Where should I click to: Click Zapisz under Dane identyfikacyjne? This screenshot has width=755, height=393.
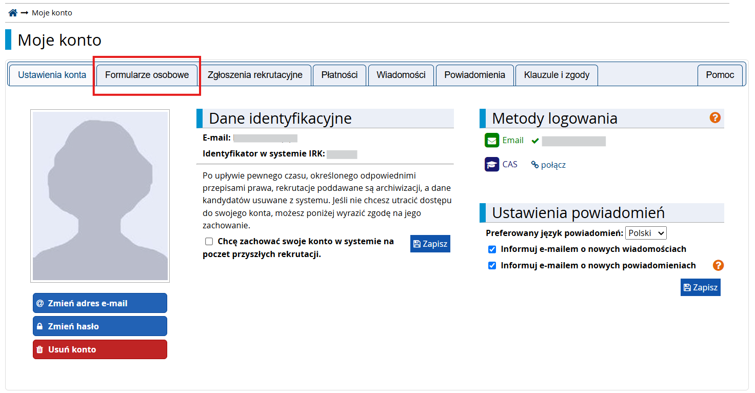(430, 244)
